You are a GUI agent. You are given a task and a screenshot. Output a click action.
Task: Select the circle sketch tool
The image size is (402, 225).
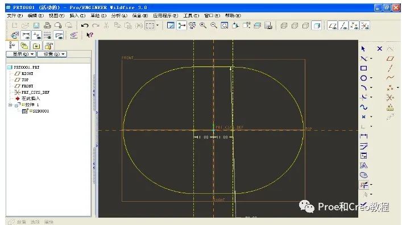coord(363,78)
